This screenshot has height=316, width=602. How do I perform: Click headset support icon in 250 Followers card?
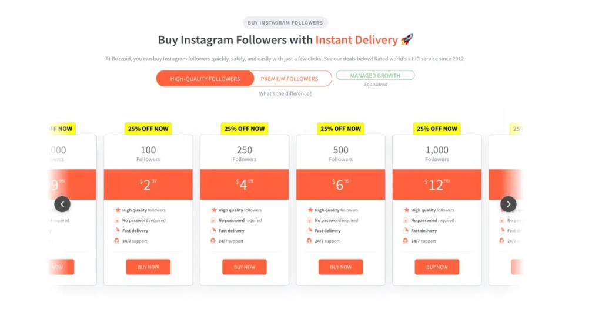point(213,241)
